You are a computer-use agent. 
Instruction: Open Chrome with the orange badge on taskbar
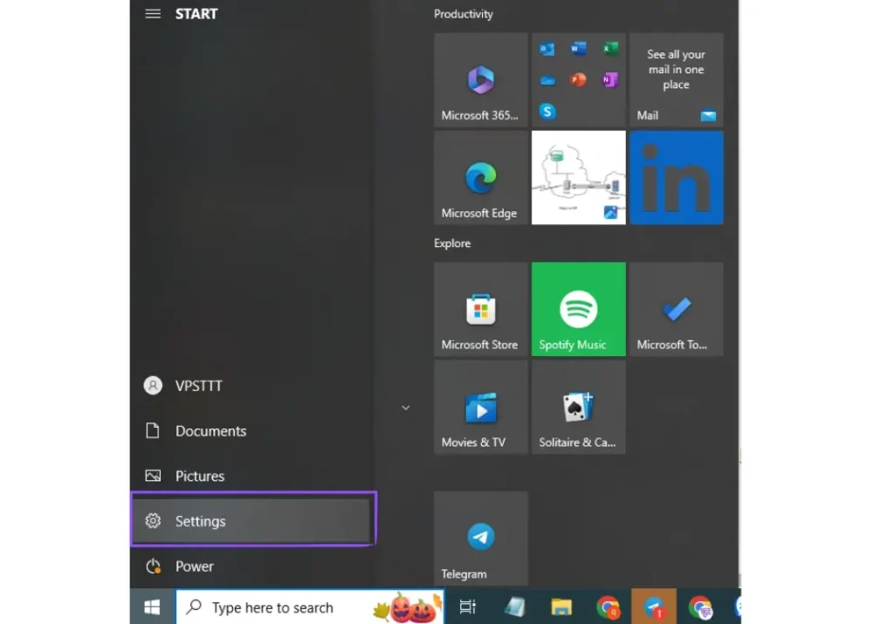[x=608, y=607]
